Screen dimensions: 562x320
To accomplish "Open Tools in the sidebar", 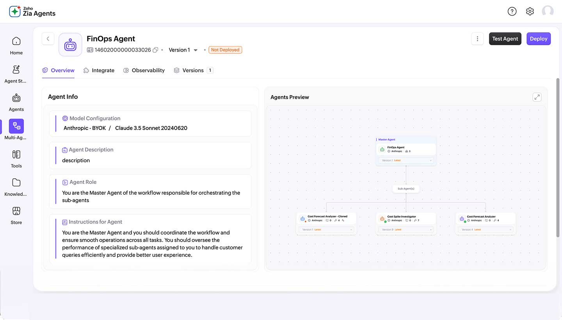I will [x=16, y=159].
